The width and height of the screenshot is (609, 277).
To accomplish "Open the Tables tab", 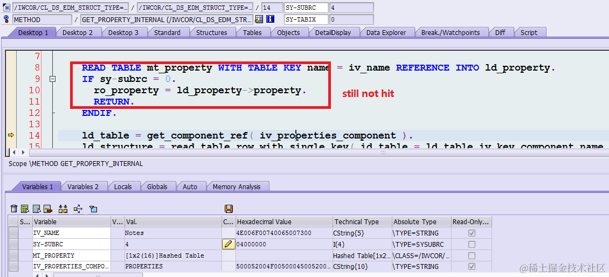I will 252,33.
